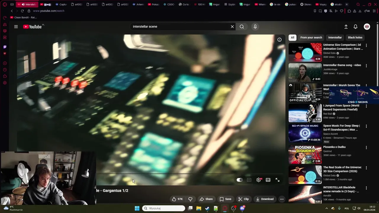Image resolution: width=379 pixels, height=213 pixels.
Task: Open options for Universe Size Comparison video
Action: [x=366, y=45]
